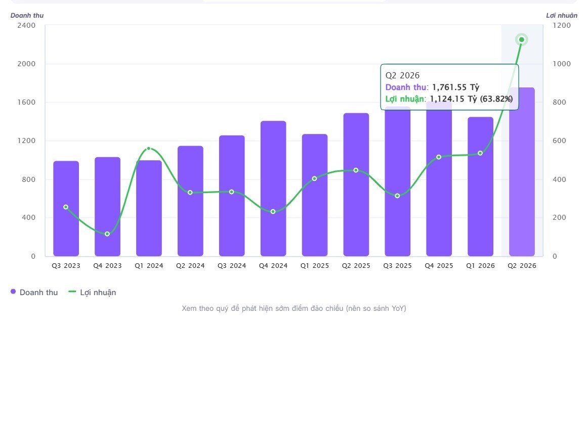Image resolution: width=588 pixels, height=422 pixels.
Task: Select the Q1 2026 profit line point
Action: (480, 153)
